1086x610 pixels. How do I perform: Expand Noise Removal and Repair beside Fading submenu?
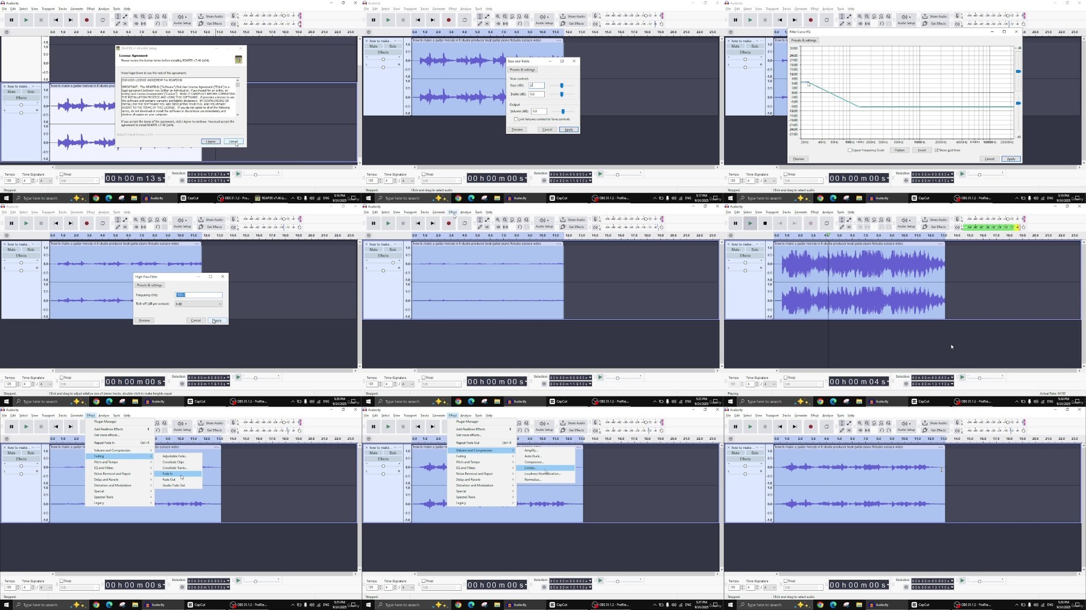coord(119,474)
